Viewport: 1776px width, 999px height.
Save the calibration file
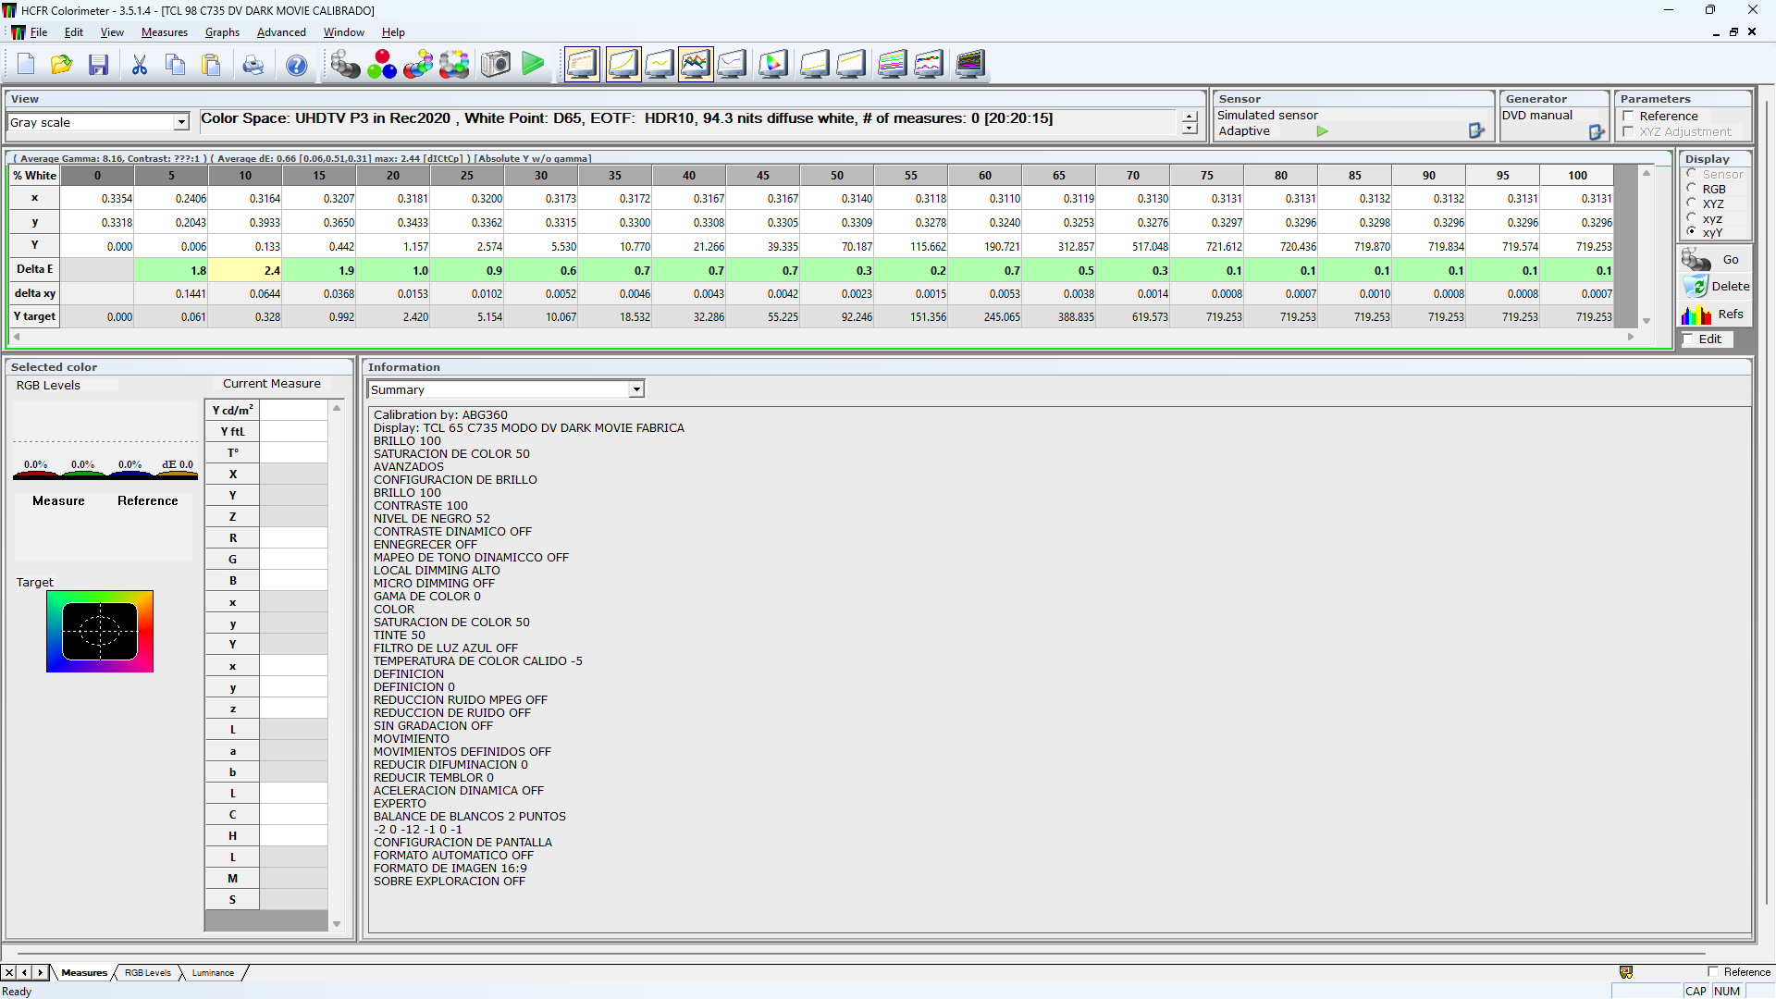[99, 65]
